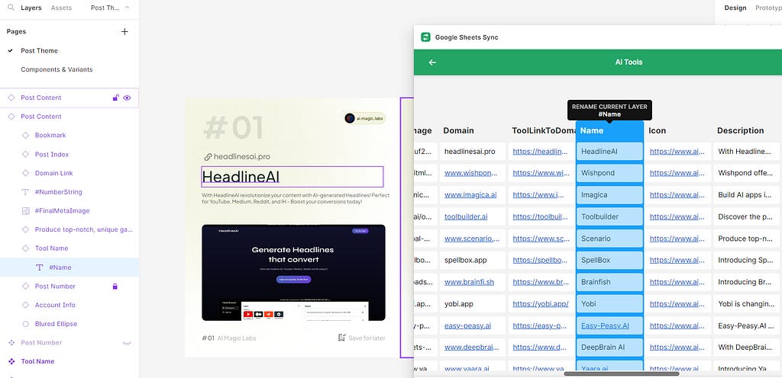The image size is (782, 378).
Task: Open the www.imagica.ai domain link
Action: point(470,195)
